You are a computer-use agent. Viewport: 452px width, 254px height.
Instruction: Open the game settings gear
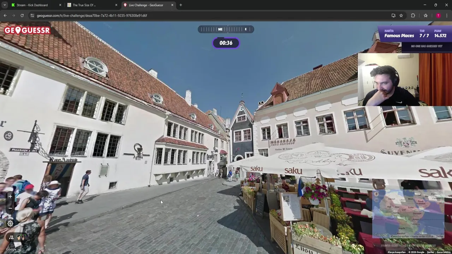tap(10, 223)
